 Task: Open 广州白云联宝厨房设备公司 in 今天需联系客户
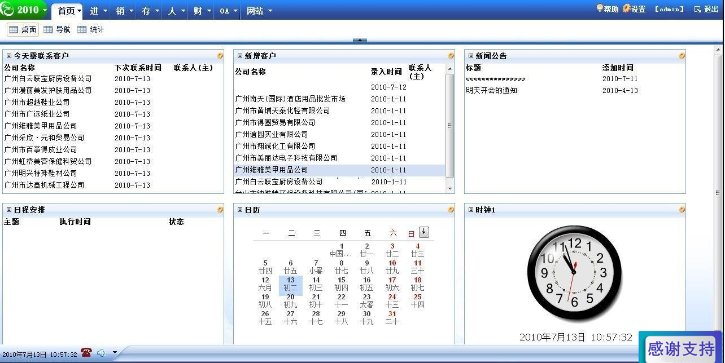pos(48,78)
